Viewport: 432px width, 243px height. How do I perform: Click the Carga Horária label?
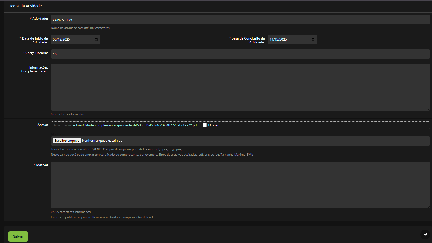[x=37, y=53]
